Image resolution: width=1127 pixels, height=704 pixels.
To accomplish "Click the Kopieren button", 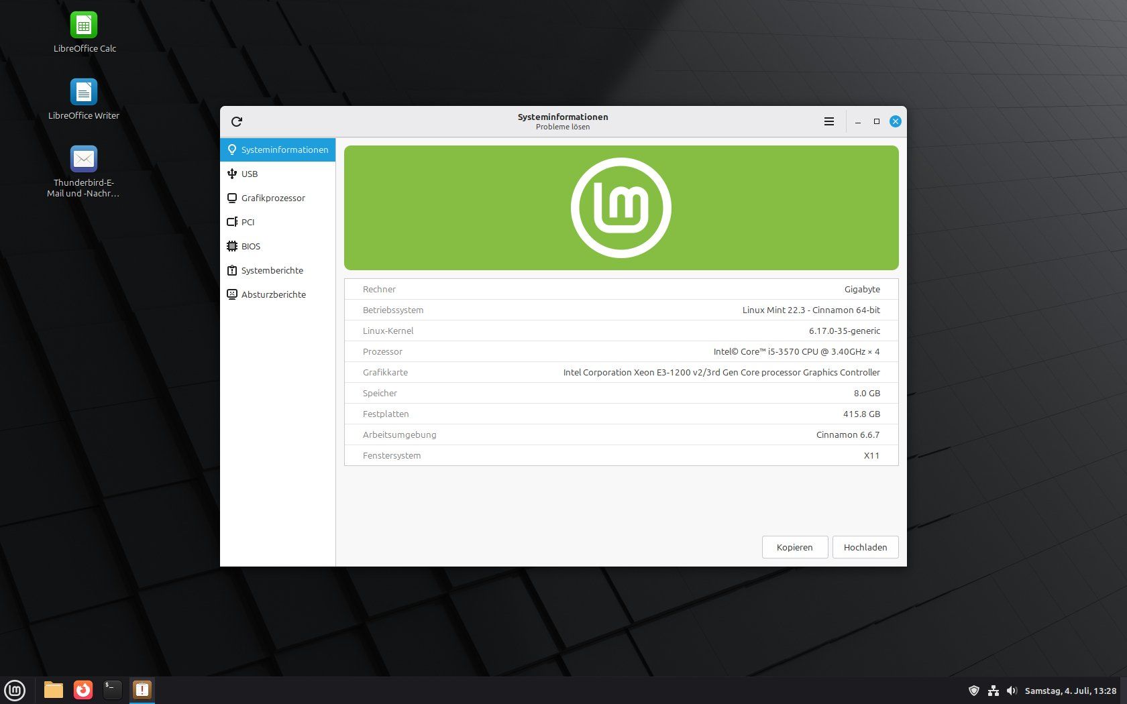I will (795, 547).
